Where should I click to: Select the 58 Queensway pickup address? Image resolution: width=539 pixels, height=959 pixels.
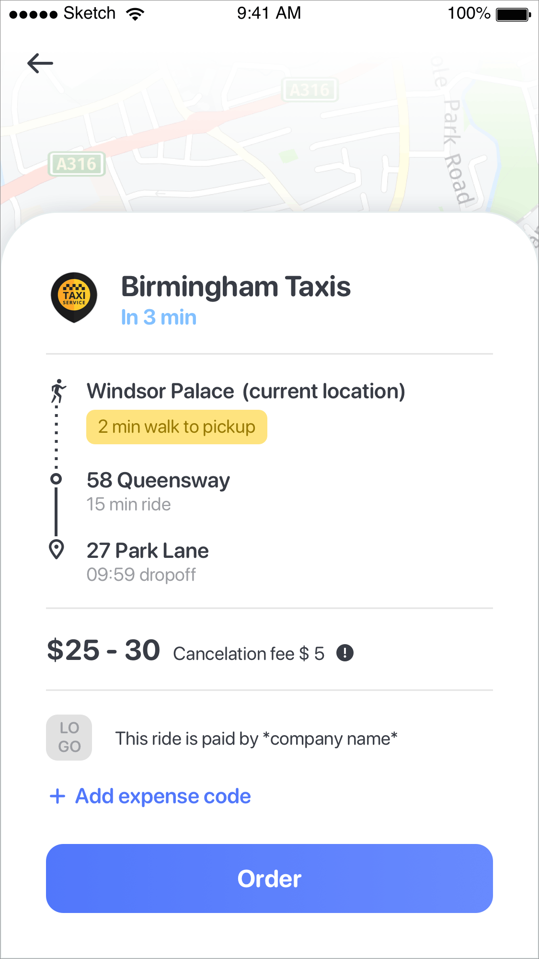pyautogui.click(x=158, y=480)
